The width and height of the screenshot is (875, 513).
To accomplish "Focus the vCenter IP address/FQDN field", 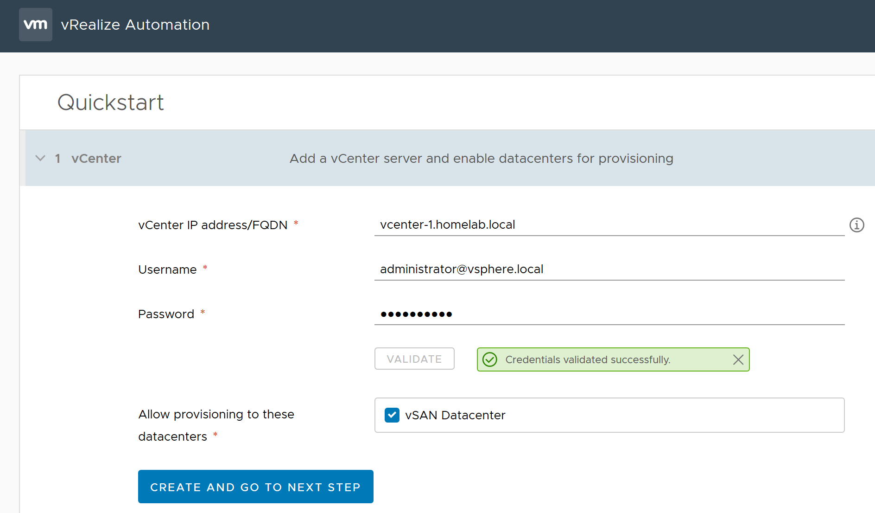I will [609, 224].
